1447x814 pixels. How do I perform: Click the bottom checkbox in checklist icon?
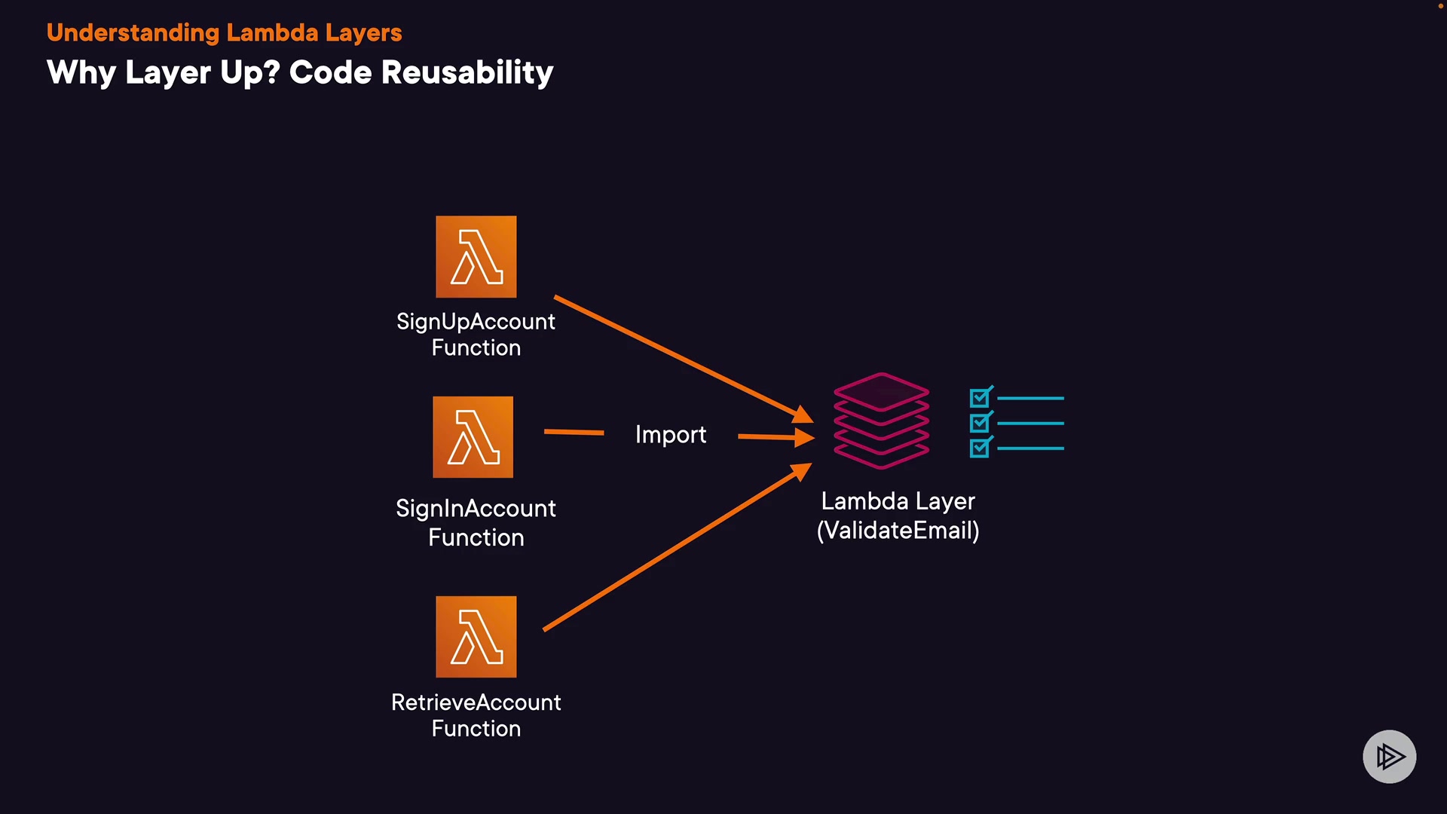tap(980, 448)
